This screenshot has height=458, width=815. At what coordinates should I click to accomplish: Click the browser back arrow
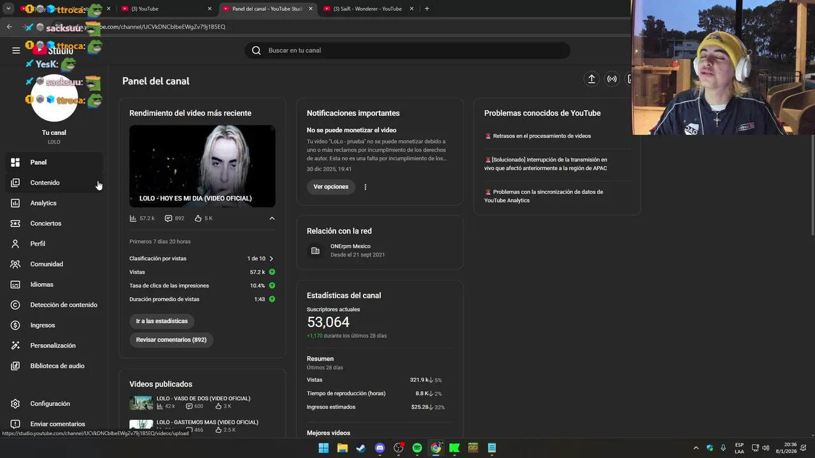point(9,27)
